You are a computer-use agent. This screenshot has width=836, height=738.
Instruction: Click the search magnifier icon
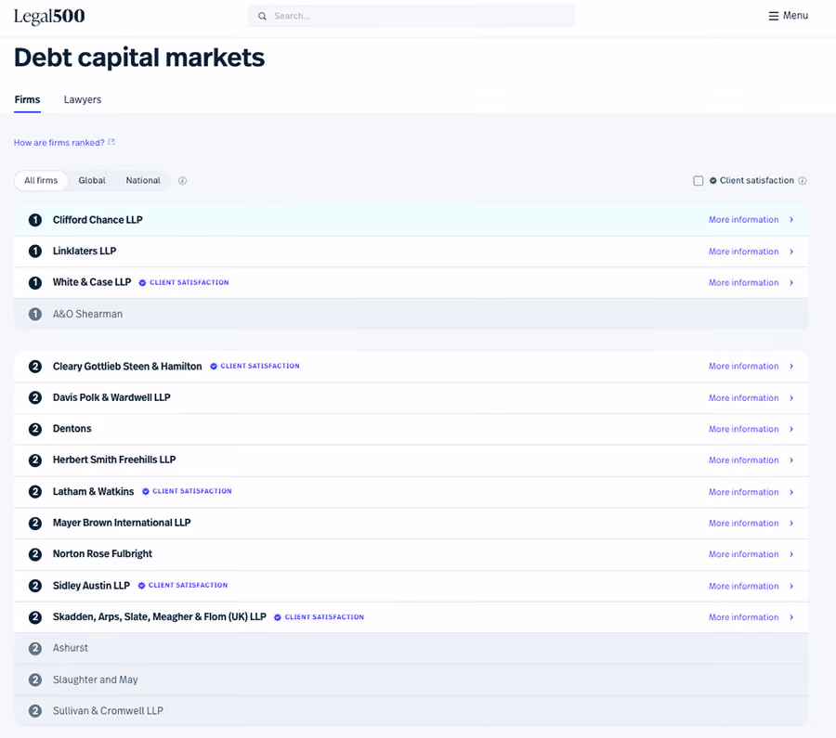(x=262, y=16)
